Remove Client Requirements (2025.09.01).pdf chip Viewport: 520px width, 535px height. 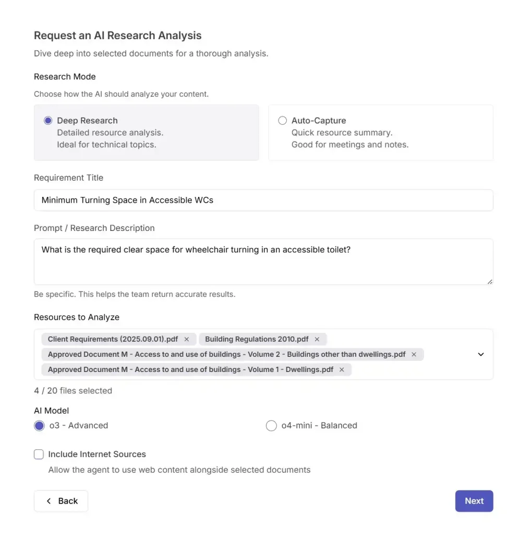(x=187, y=339)
